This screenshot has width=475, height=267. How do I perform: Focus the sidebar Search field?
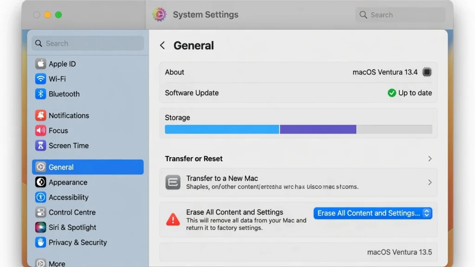coord(88,43)
